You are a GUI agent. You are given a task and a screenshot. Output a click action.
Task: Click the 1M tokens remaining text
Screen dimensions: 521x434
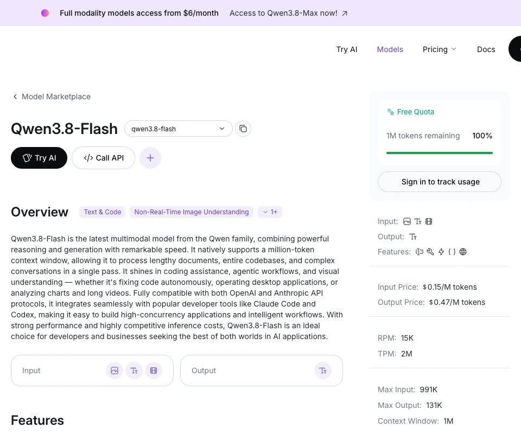tap(423, 136)
